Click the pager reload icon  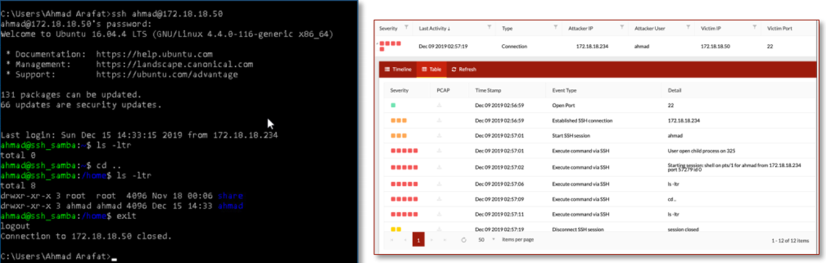464,240
